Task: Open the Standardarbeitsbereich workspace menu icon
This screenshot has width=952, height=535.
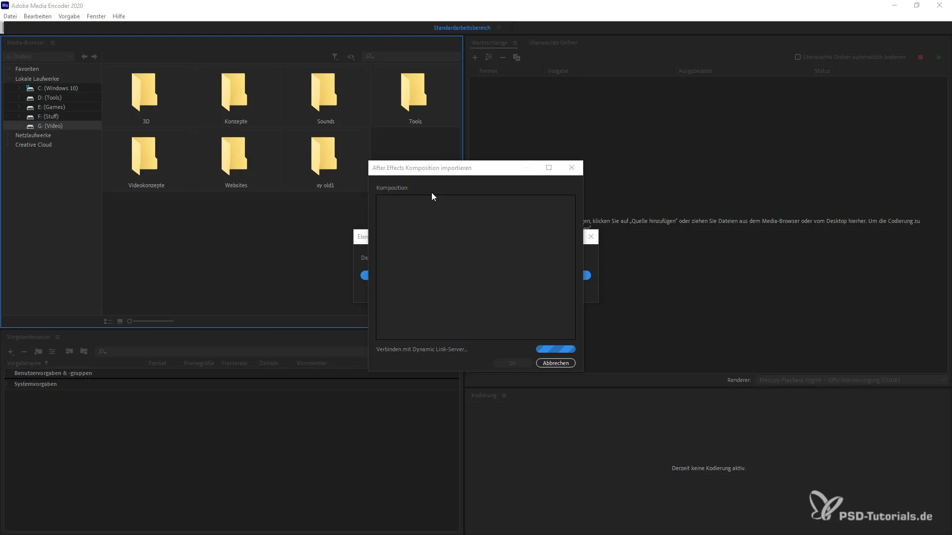Action: pyautogui.click(x=499, y=28)
